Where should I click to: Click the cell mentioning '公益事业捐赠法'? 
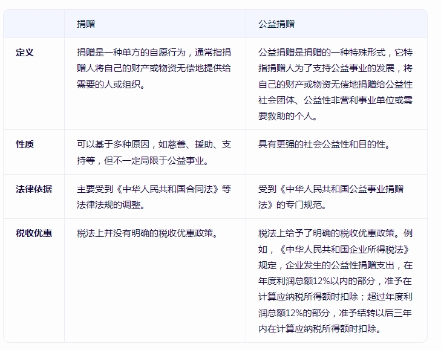pos(336,196)
